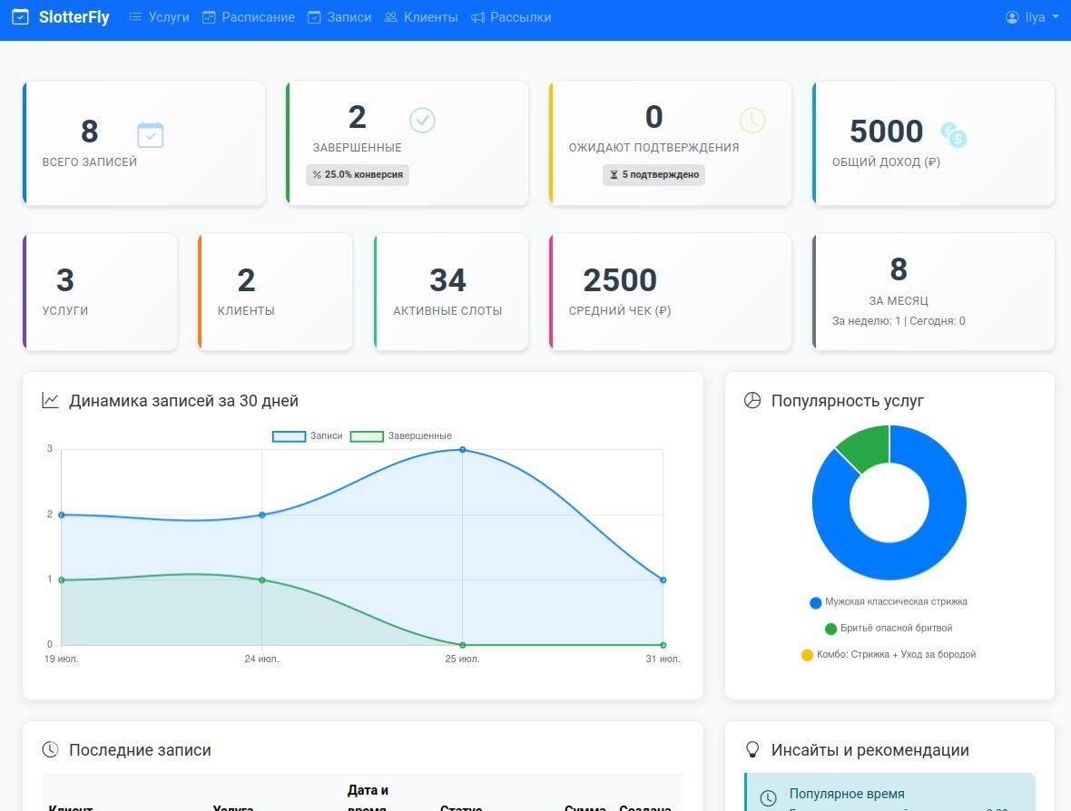Click the green checkmark icon in Завершенные card
This screenshot has height=811, width=1071.
click(422, 120)
